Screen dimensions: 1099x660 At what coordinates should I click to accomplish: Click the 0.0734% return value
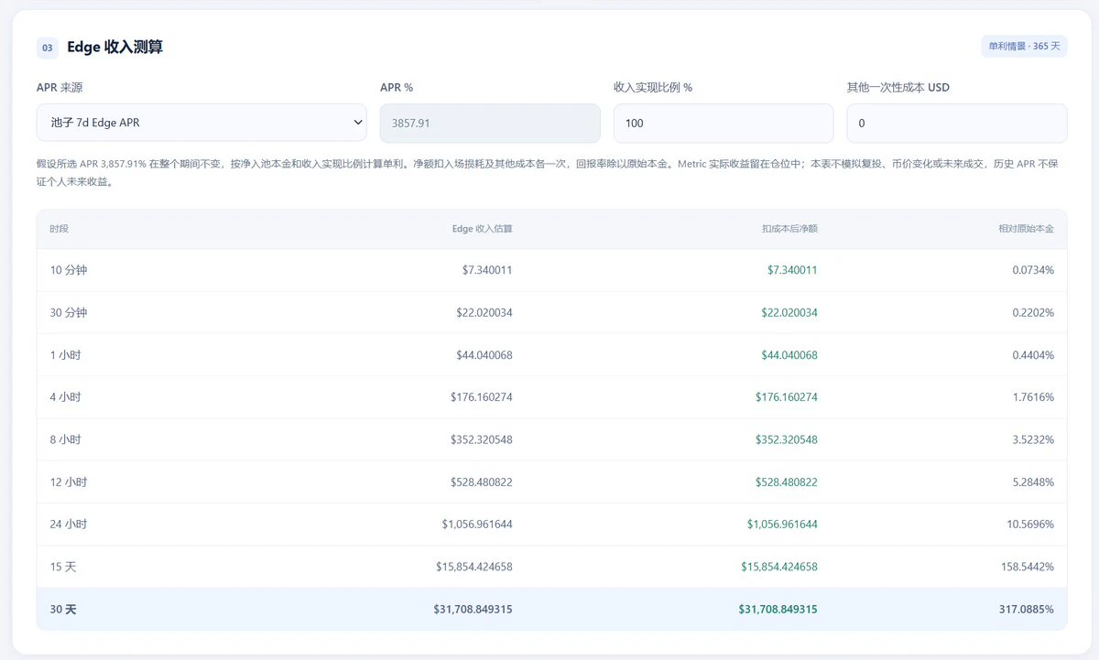point(1033,270)
